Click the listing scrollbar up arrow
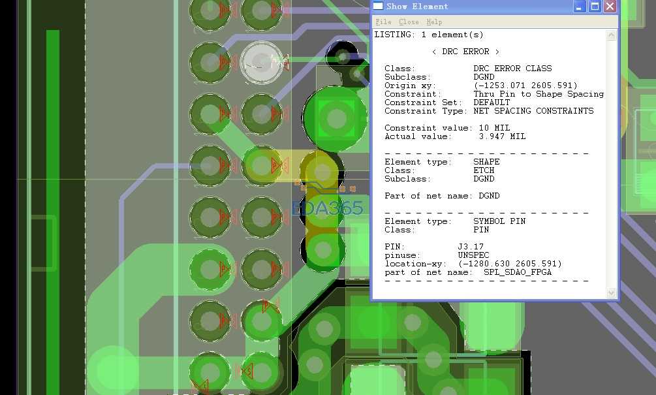 611,35
